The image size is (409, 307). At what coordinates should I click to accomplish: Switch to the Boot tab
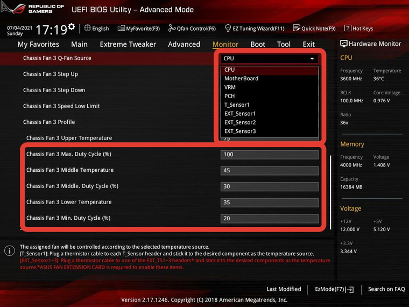click(258, 44)
